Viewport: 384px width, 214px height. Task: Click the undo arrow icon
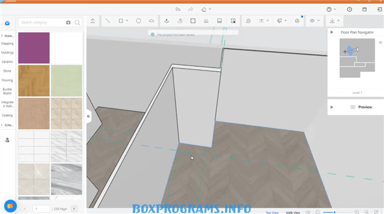point(178,9)
